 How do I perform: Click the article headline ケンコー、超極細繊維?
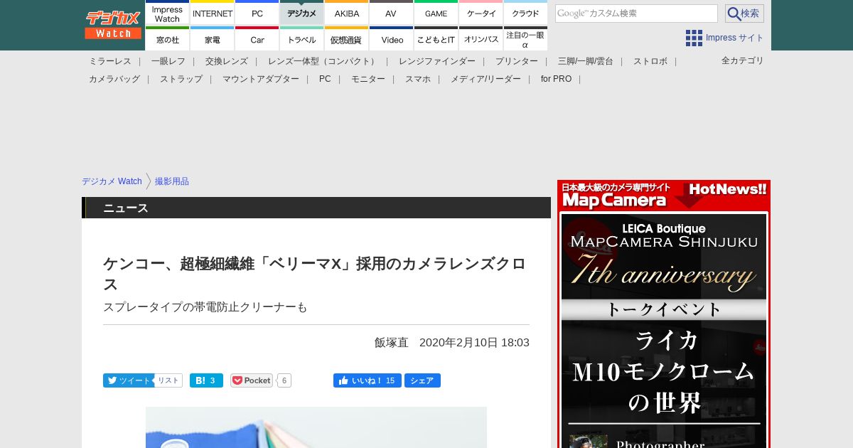tap(316, 274)
